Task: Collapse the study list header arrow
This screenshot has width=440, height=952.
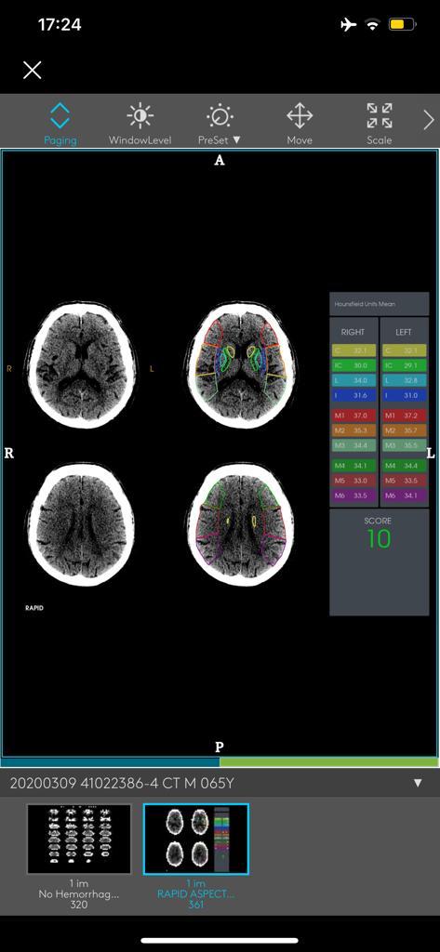Action: tap(418, 783)
